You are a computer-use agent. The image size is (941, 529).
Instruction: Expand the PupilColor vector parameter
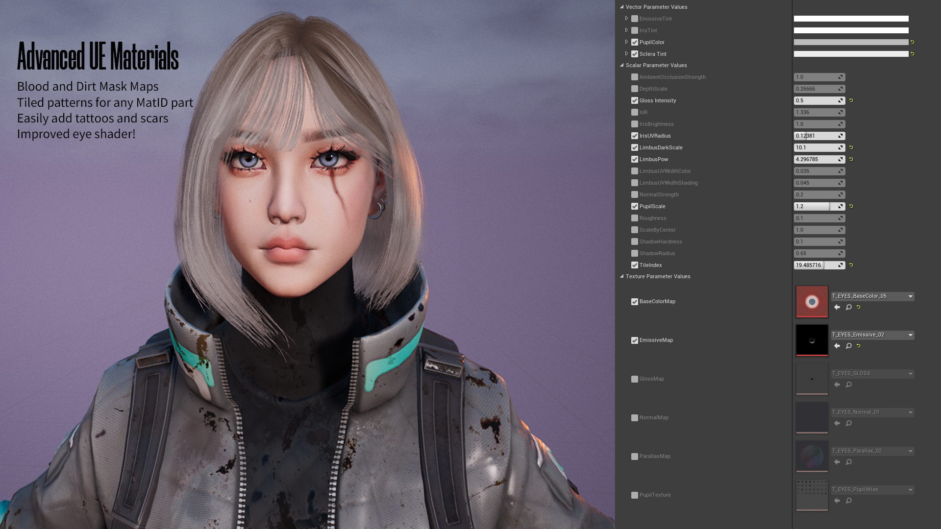pyautogui.click(x=626, y=42)
